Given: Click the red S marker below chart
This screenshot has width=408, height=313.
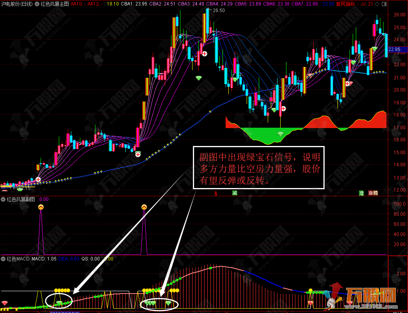Looking at the screenshot, I should (216, 193).
